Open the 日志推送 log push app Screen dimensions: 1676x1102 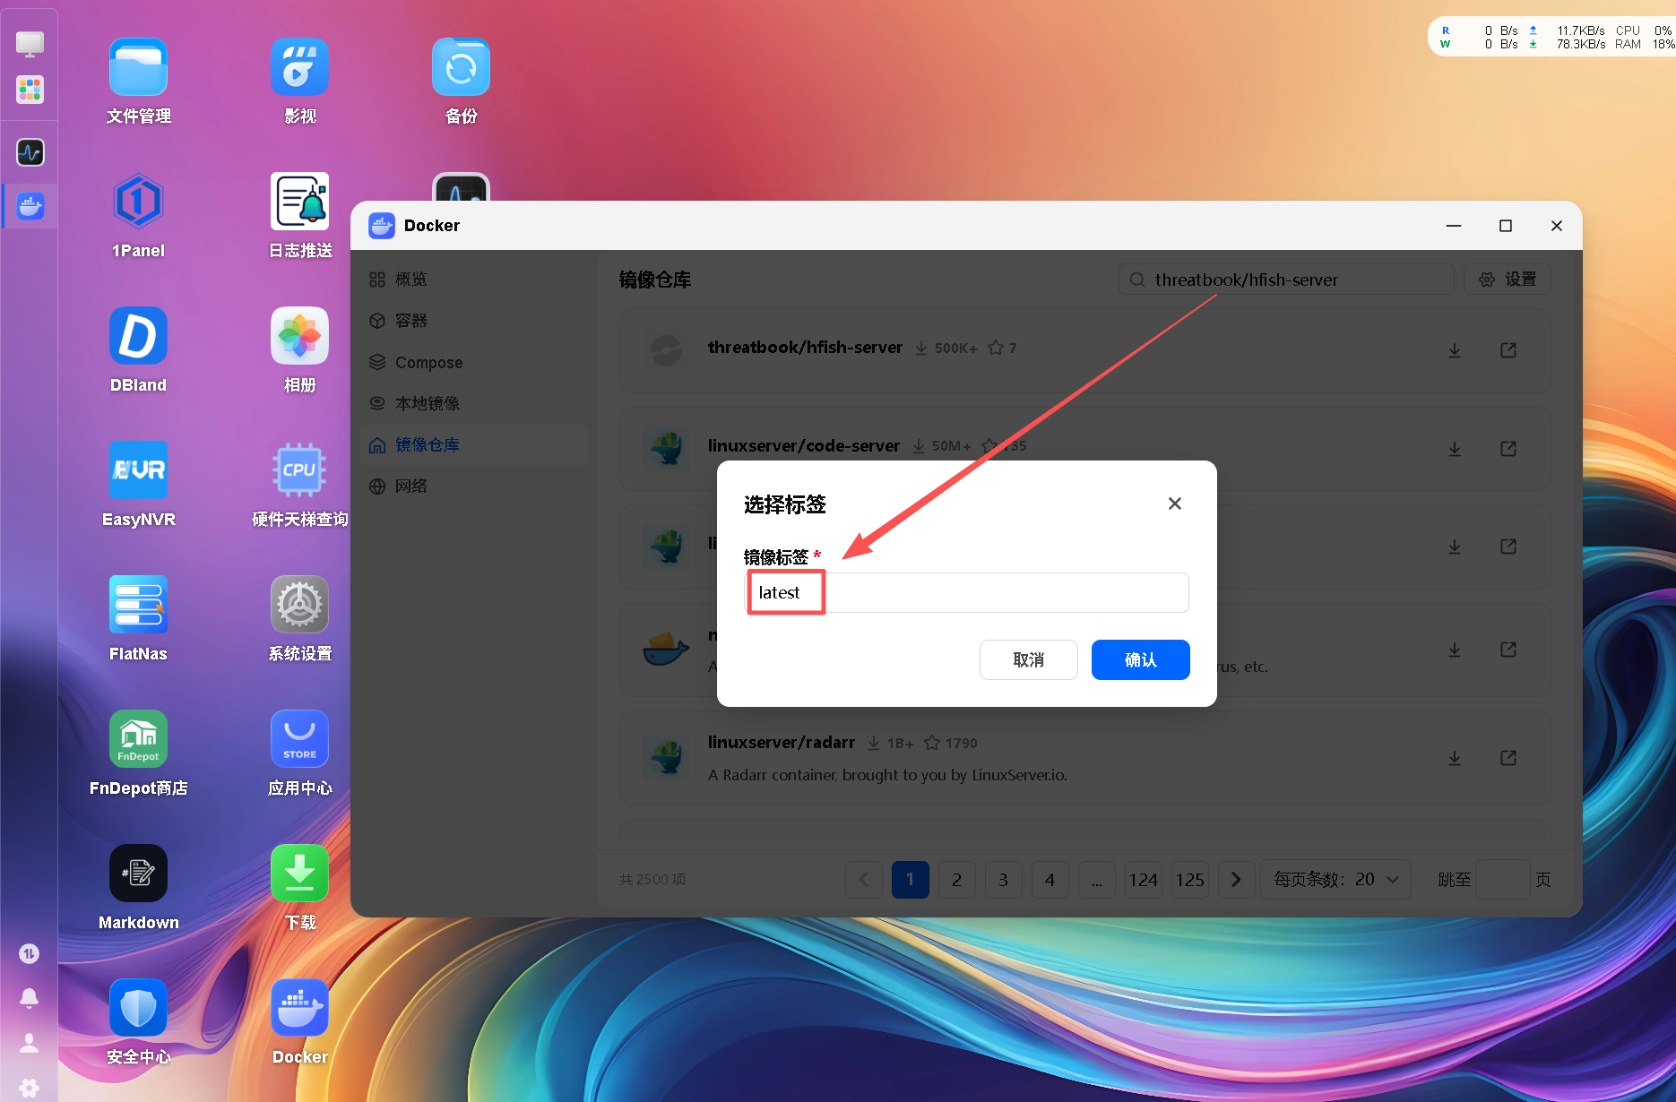299,202
